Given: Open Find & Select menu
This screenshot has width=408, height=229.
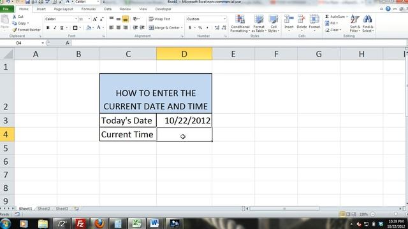Looking at the screenshot, I should (368, 24).
